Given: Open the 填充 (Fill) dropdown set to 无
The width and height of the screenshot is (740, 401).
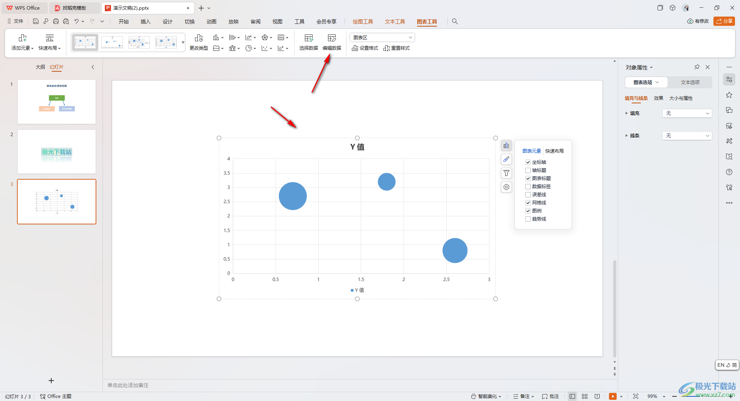Looking at the screenshot, I should click(x=687, y=113).
